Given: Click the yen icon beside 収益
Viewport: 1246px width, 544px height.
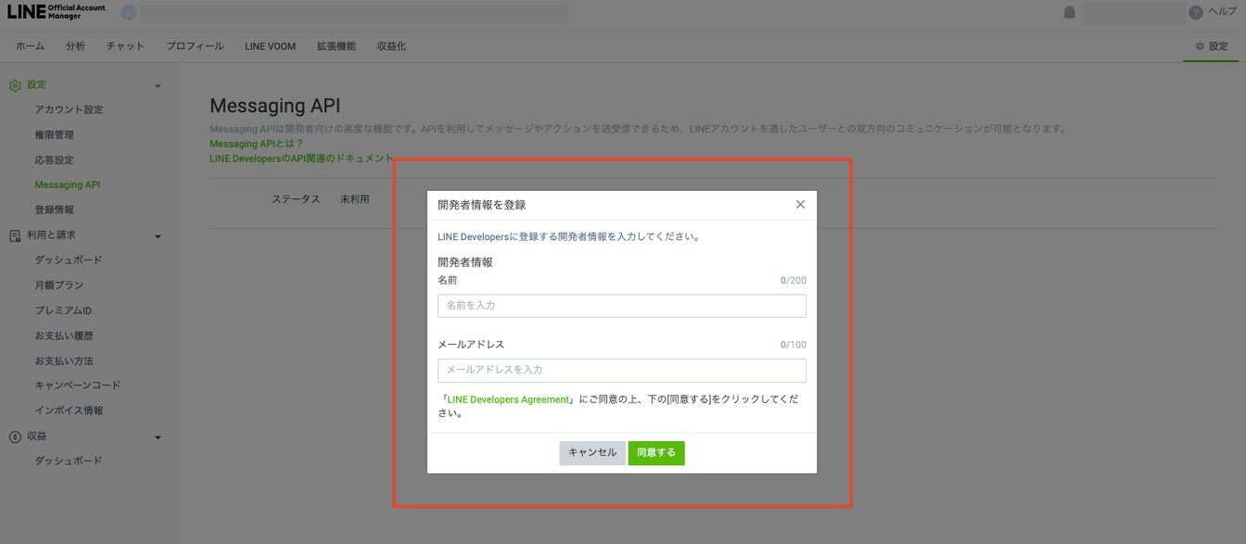Looking at the screenshot, I should click(x=15, y=436).
